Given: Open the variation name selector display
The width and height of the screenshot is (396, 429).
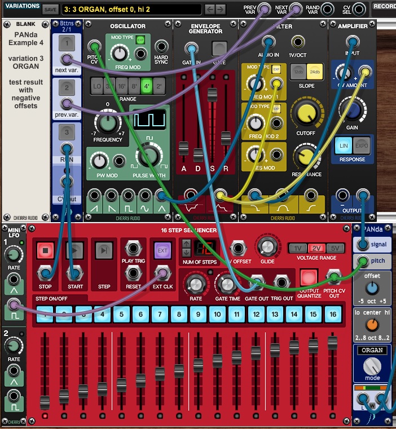Looking at the screenshot, I should click(x=131, y=9).
